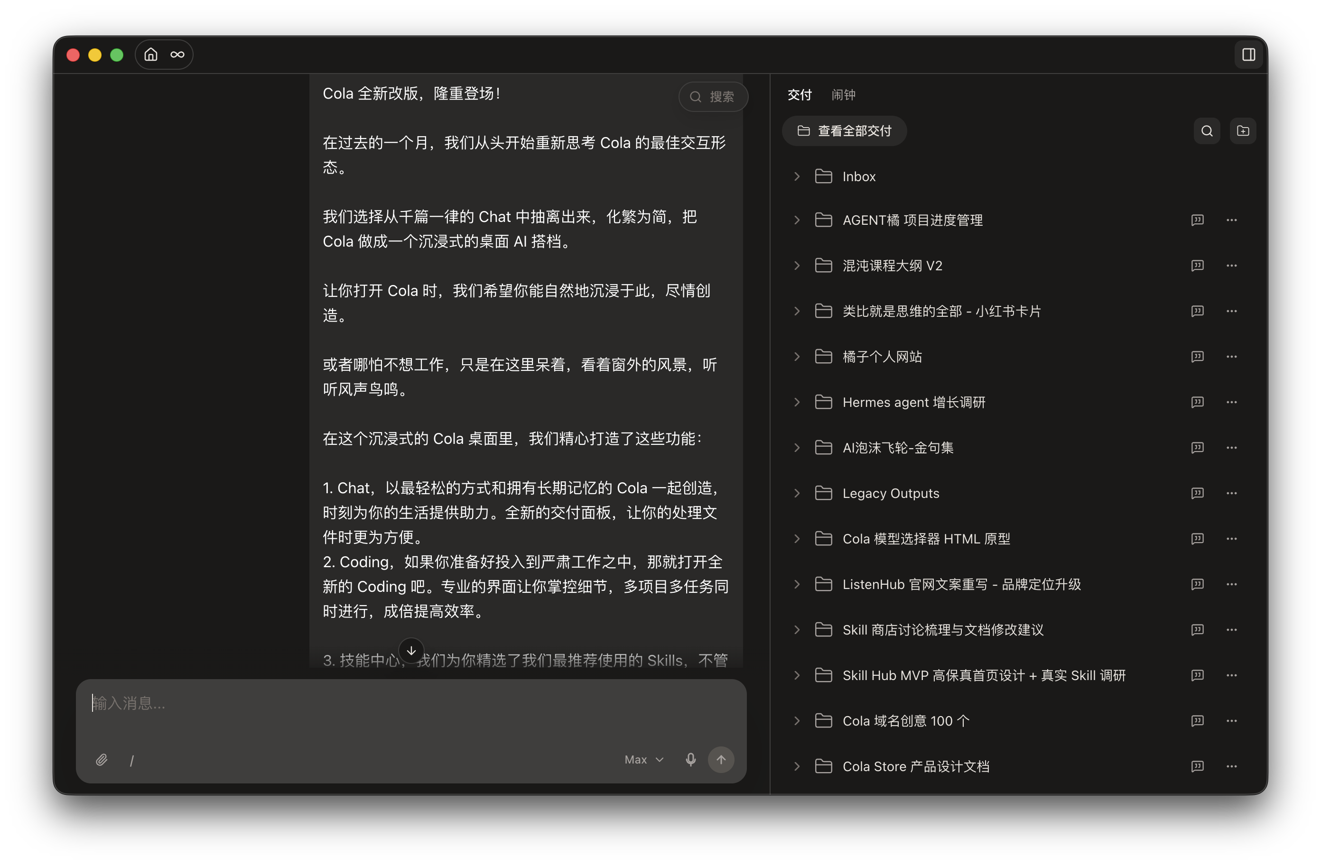Open chat for ListenHub 官网文案重写
Viewport: 1321px width, 865px height.
point(1197,584)
